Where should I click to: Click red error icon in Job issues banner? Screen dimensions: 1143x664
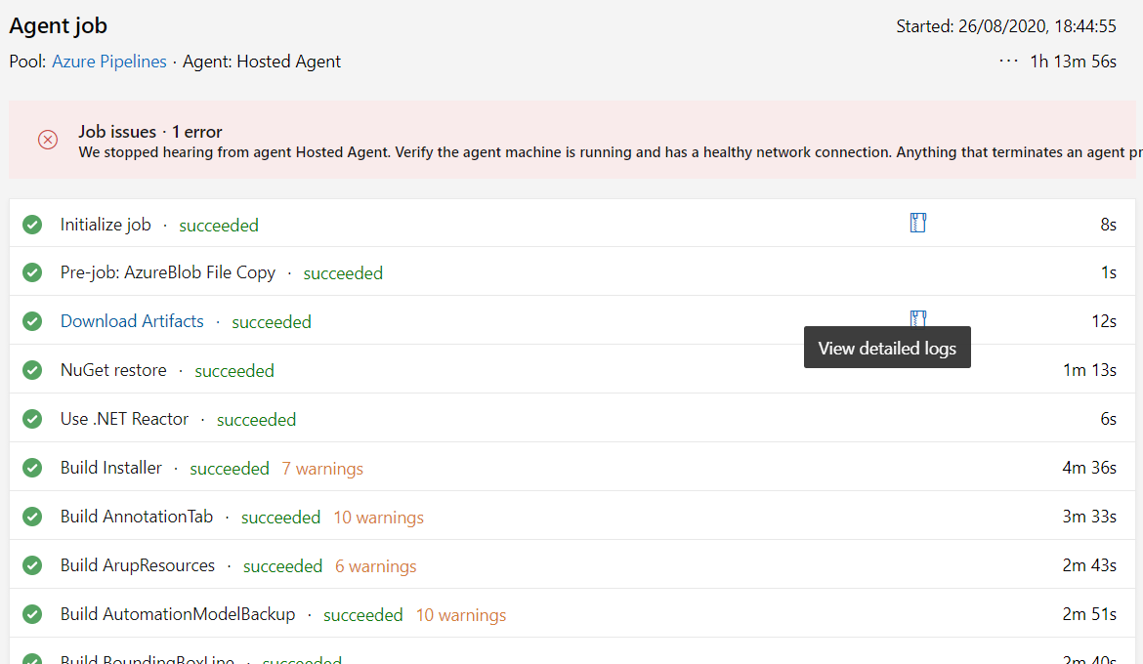47,140
